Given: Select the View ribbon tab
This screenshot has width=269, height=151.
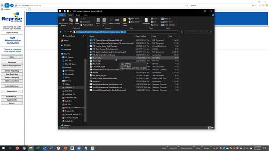Looking at the screenshot, I should 86,15.
